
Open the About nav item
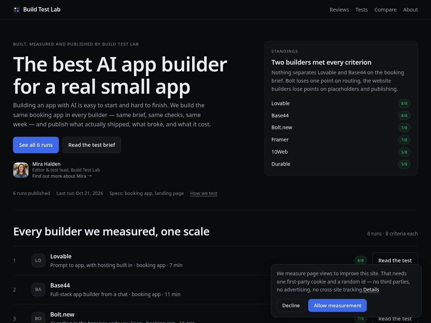pos(411,10)
